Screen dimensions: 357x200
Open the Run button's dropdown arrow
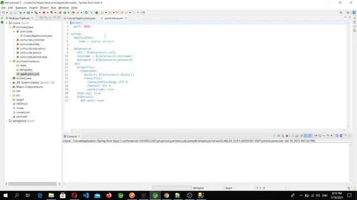pyautogui.click(x=32, y=13)
